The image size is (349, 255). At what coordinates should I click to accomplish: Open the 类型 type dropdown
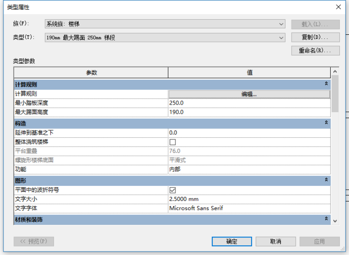[x=165, y=38]
